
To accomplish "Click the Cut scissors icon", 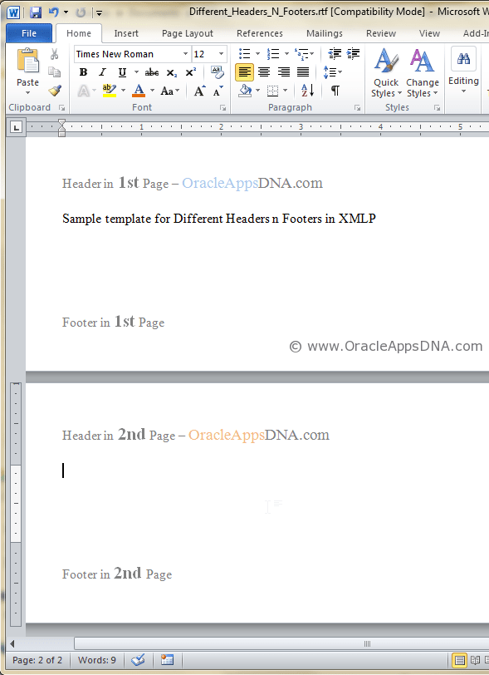I will tap(54, 54).
